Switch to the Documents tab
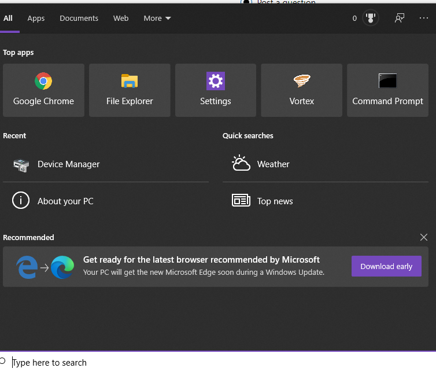Viewport: 436px width, 372px height. click(79, 19)
